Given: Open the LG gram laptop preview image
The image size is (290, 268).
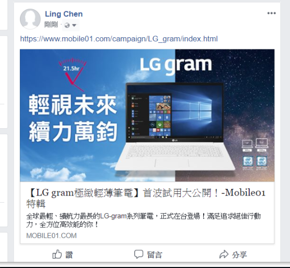Looking at the screenshot, I should pos(147,115).
